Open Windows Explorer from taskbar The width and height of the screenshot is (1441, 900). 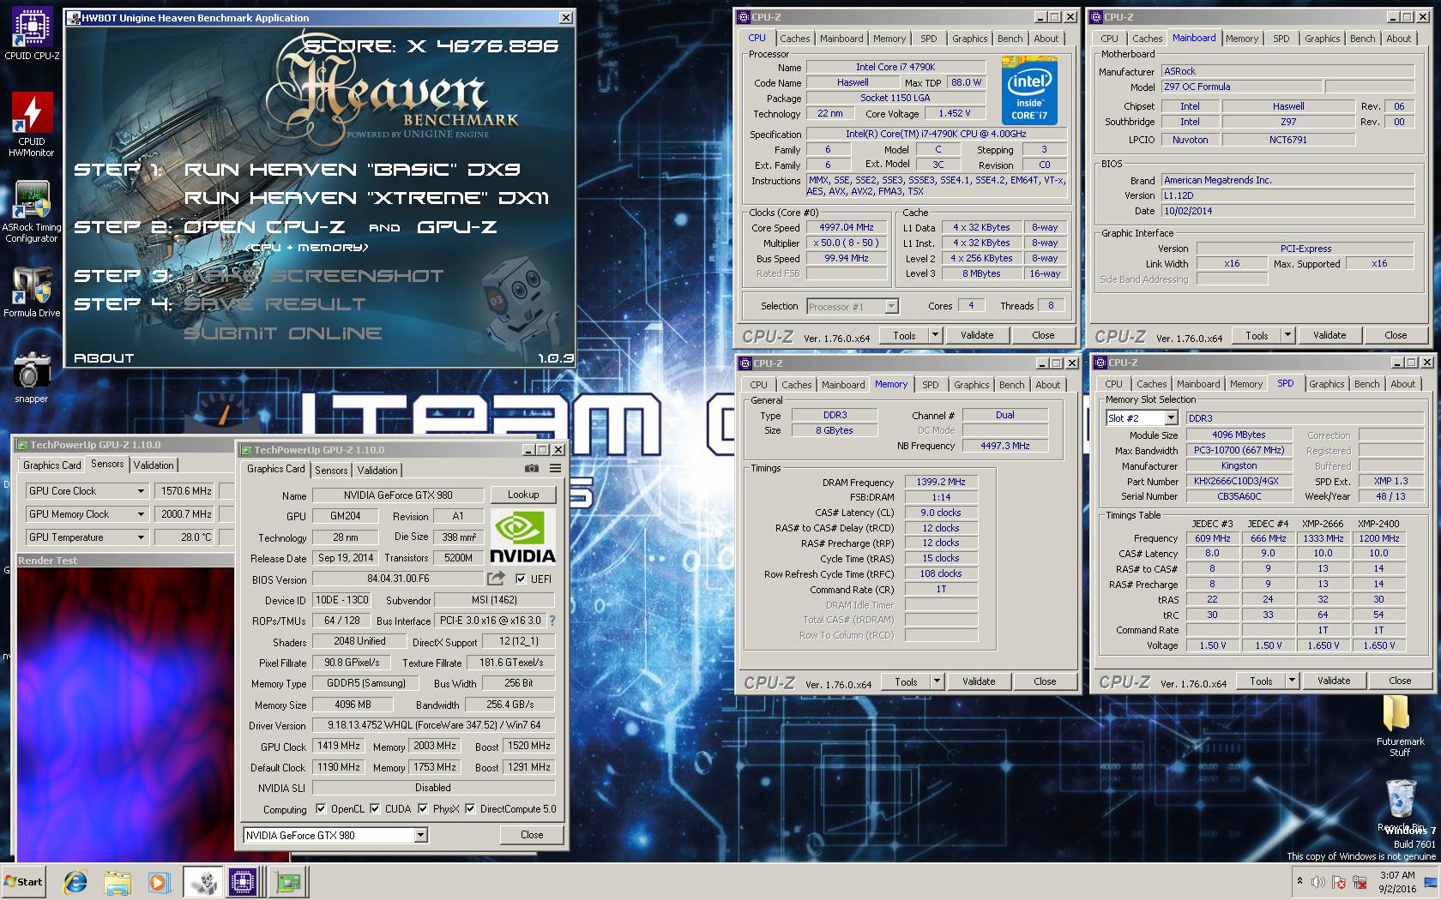tap(117, 882)
